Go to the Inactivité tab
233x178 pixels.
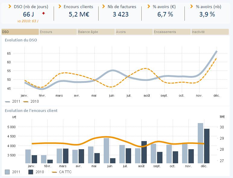[210, 32]
